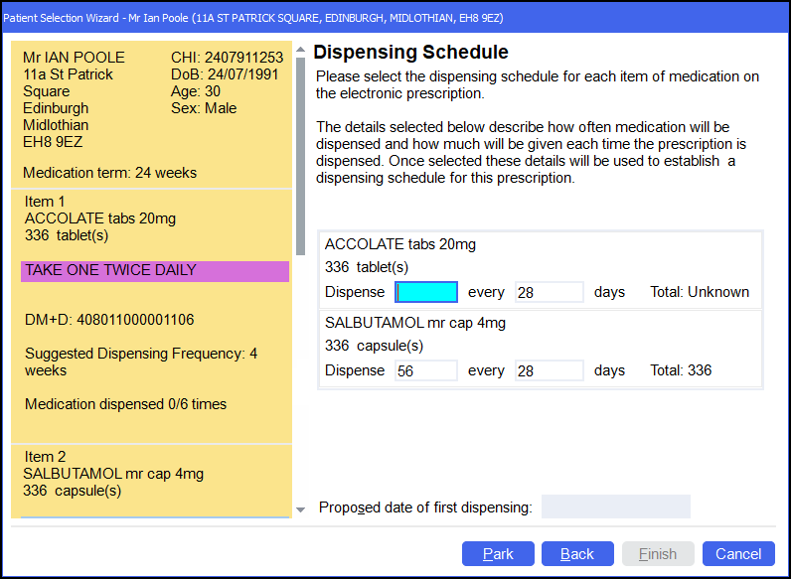Click the Park button
Image resolution: width=791 pixels, height=579 pixels.
498,554
